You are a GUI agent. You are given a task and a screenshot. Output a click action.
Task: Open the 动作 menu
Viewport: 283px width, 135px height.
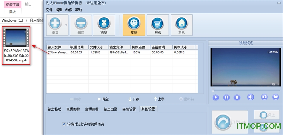click(x=69, y=10)
